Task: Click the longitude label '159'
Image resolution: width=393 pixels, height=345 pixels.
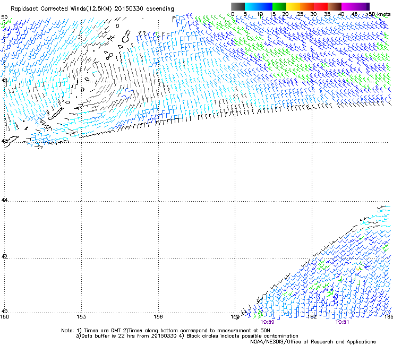Action: [x=235, y=317]
